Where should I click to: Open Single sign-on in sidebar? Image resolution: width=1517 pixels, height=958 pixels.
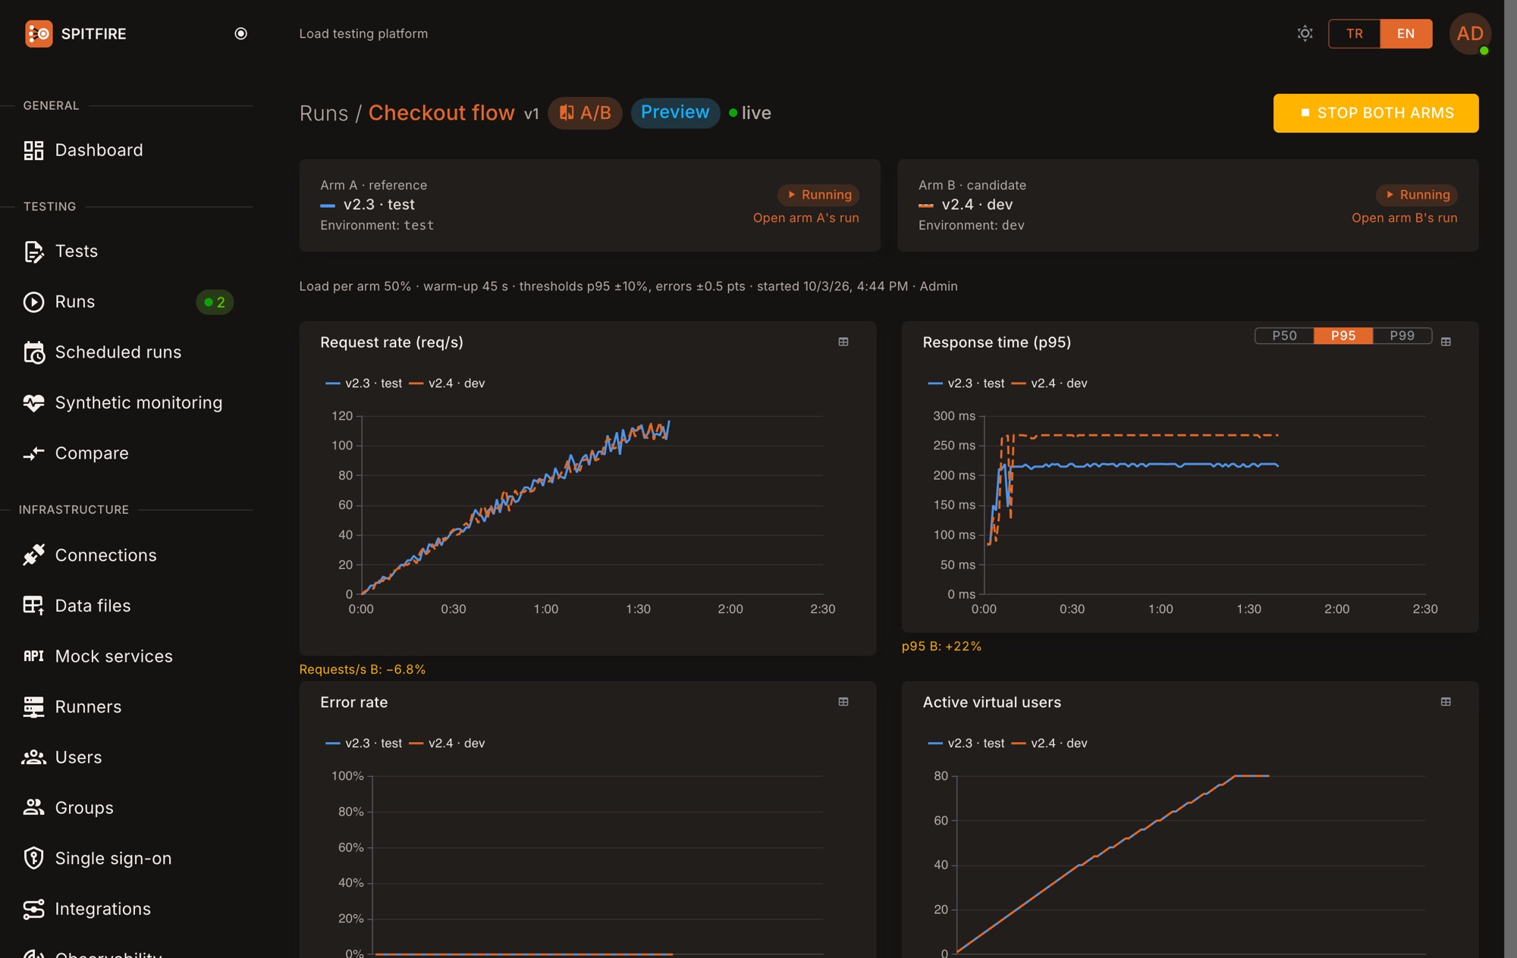pos(113,858)
